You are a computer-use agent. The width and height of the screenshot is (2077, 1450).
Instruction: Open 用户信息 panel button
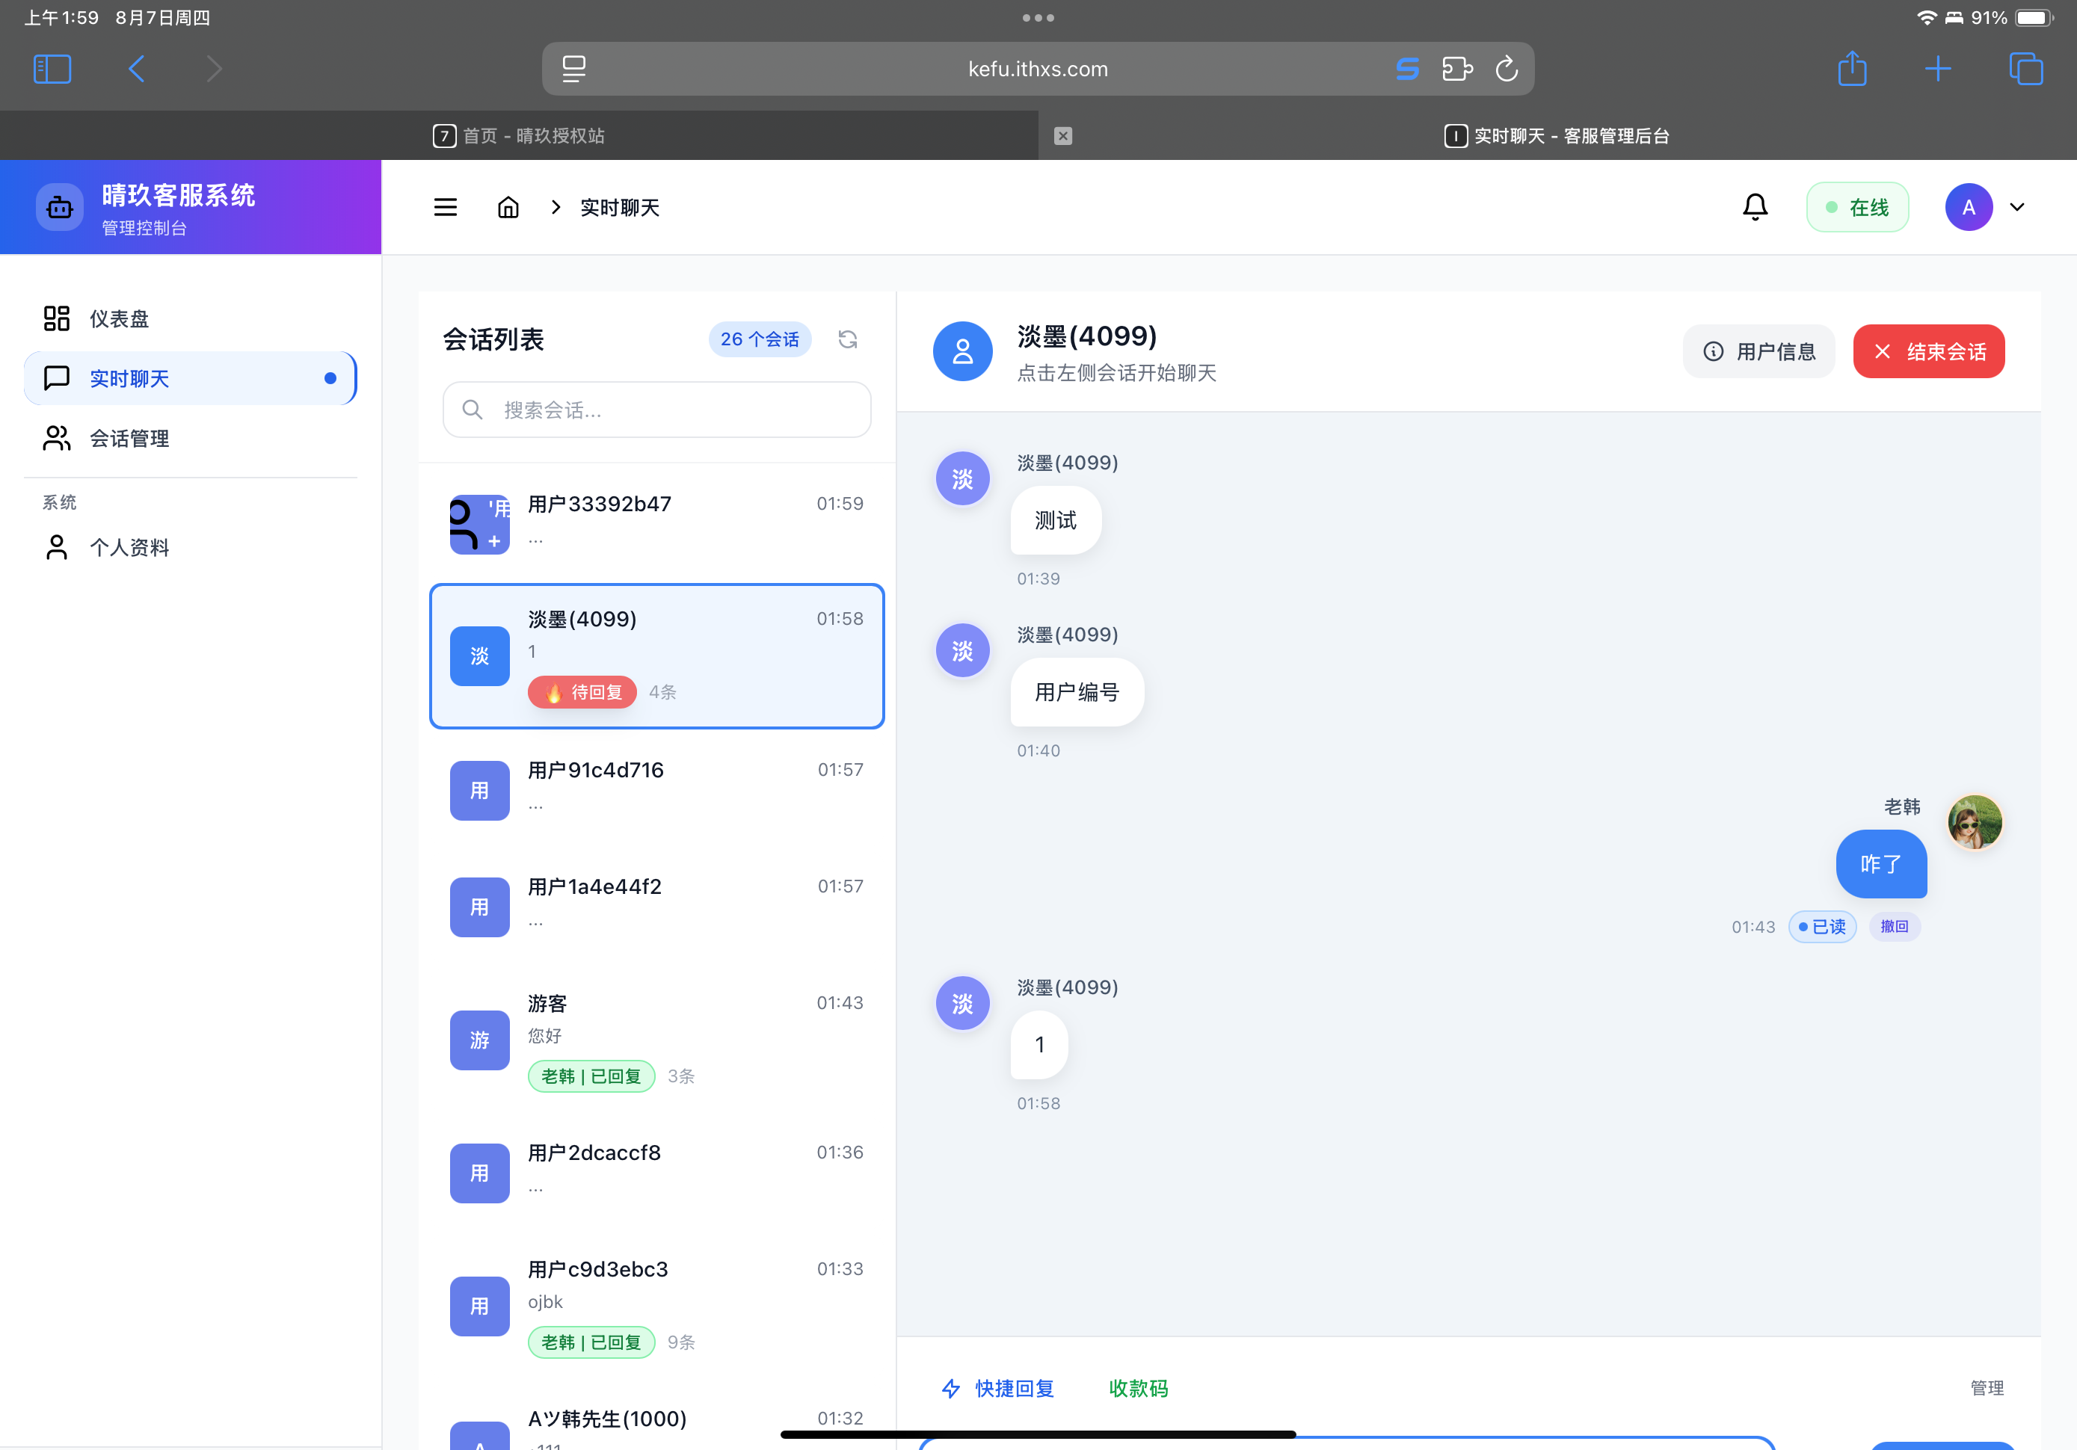click(x=1758, y=351)
